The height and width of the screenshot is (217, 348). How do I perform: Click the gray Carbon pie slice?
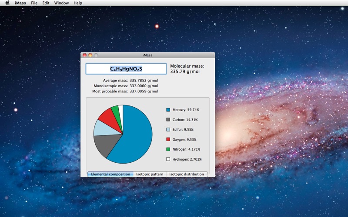click(104, 145)
